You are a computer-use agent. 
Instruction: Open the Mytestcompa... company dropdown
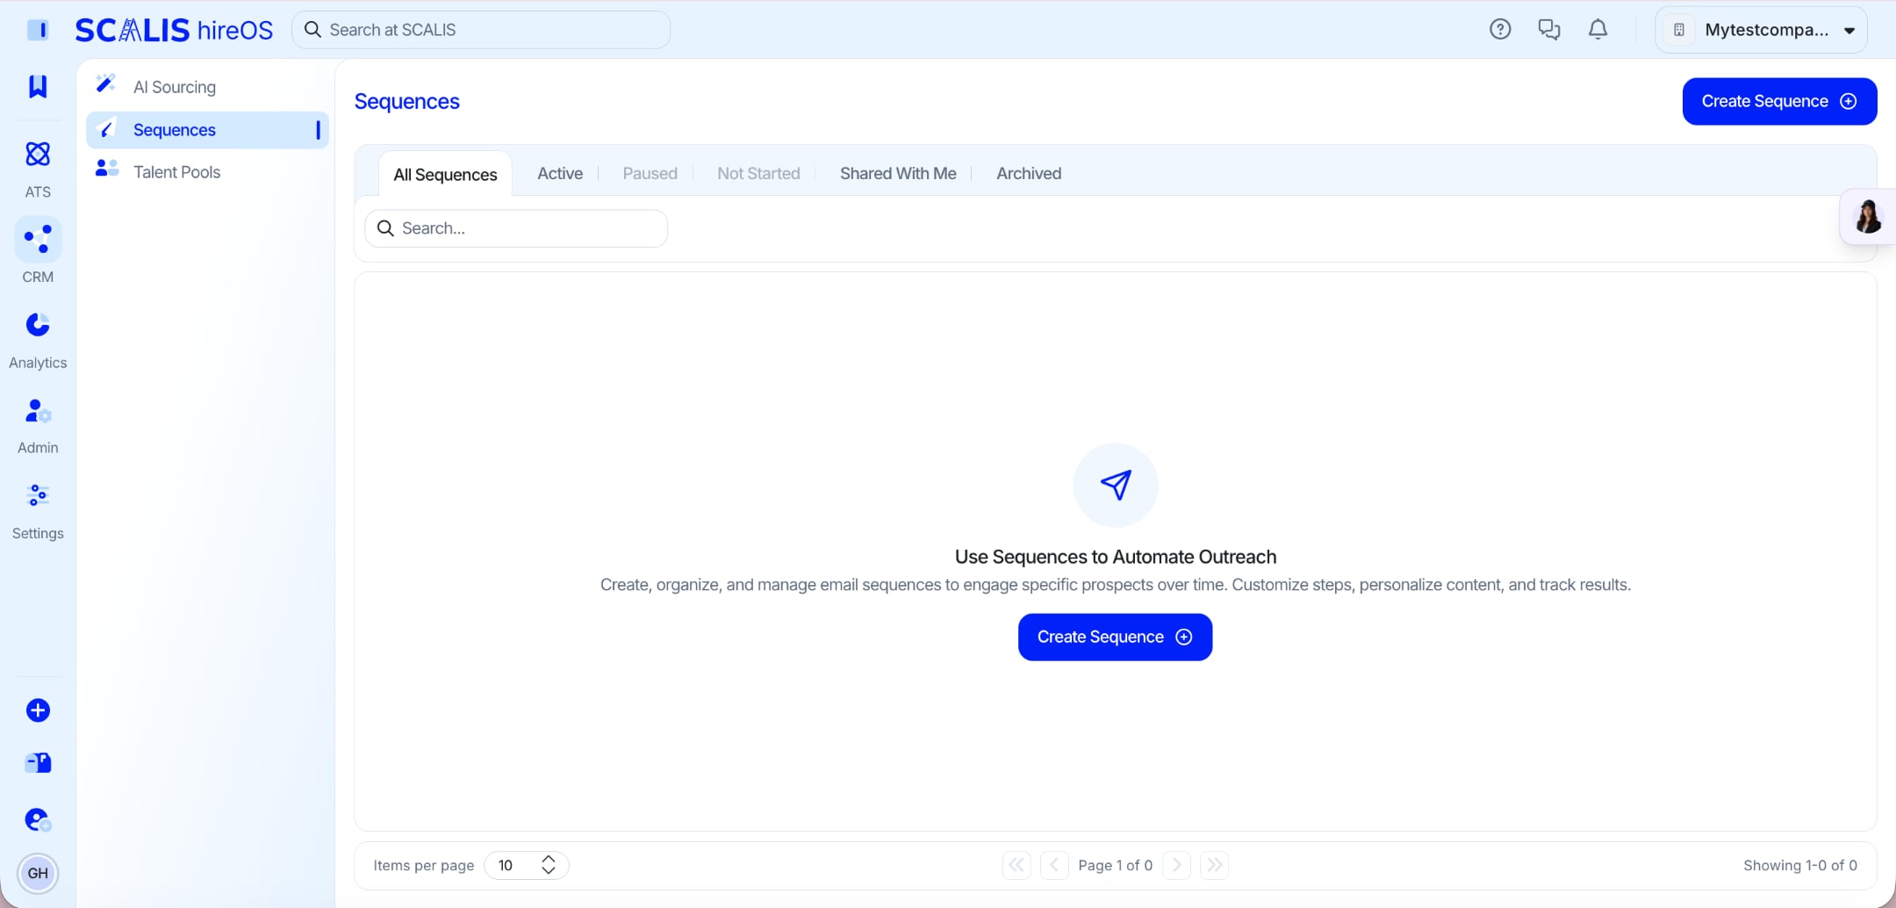point(1761,30)
